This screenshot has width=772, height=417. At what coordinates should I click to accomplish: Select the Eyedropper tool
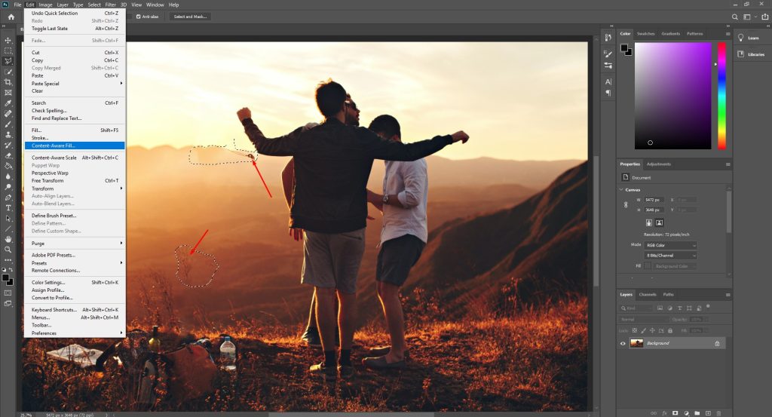point(8,103)
